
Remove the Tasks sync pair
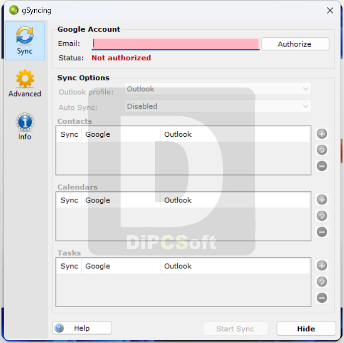[322, 298]
